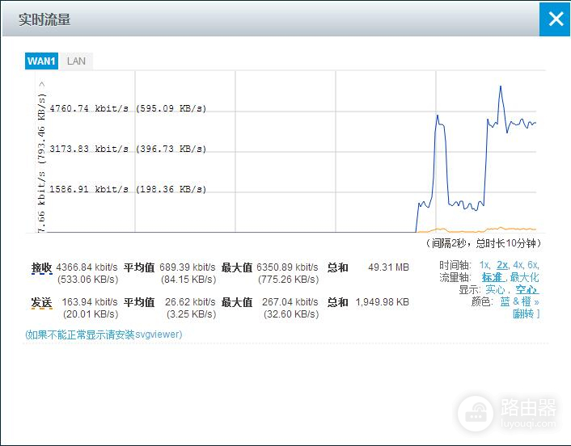571x446 pixels.
Task: Change the 蓝 & 橙 color scheme
Action: tap(516, 301)
